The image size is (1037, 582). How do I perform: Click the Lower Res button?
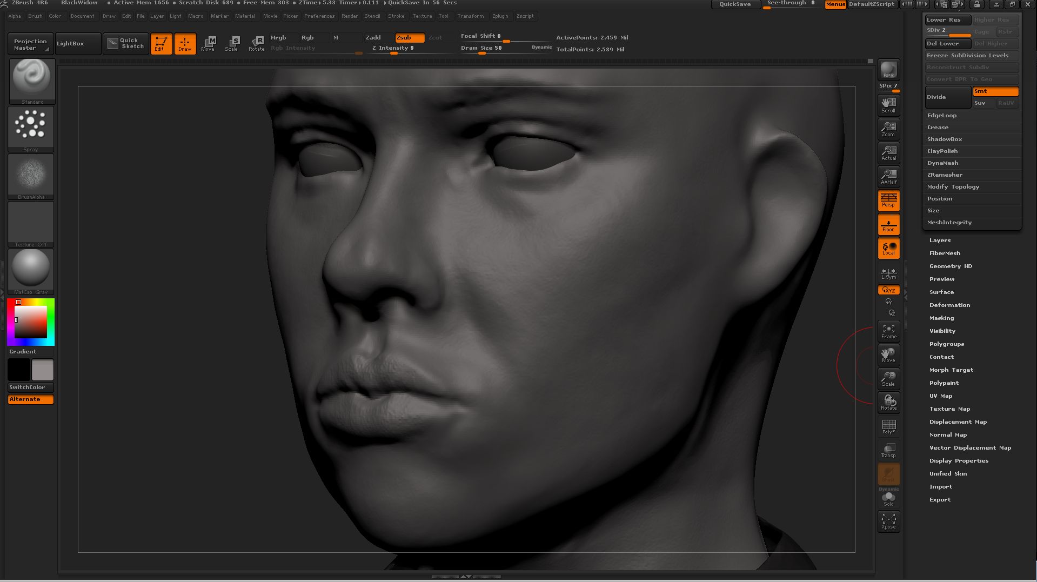[x=948, y=20]
